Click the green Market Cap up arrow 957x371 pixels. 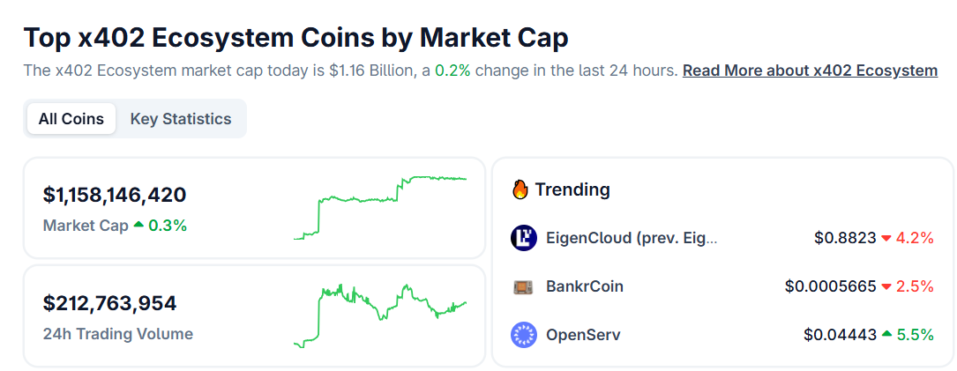138,226
